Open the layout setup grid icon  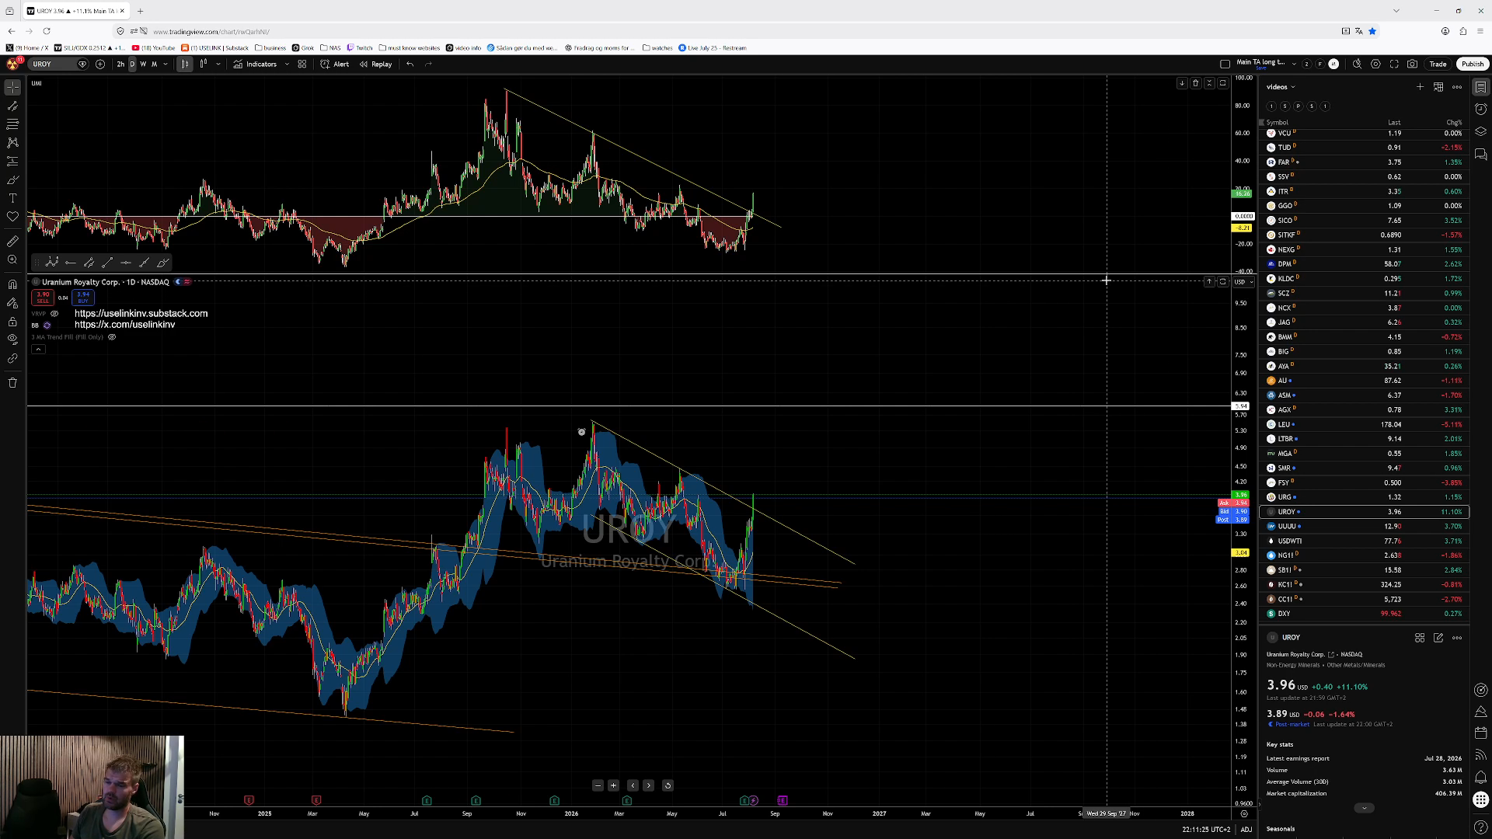click(x=302, y=64)
